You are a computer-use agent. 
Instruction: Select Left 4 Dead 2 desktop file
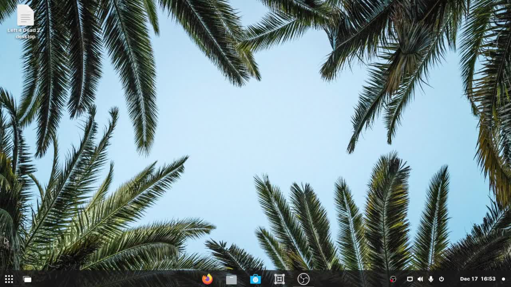click(x=26, y=22)
